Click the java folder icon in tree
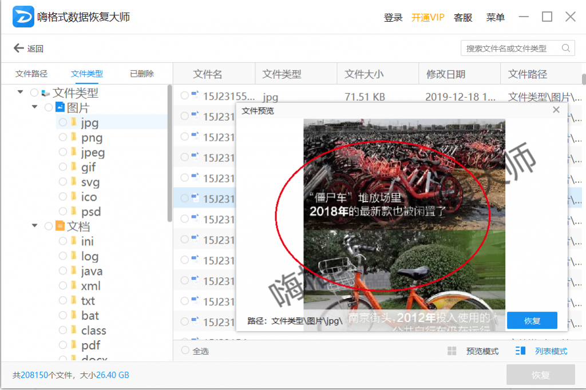This screenshot has height=390, width=586. pyautogui.click(x=74, y=270)
